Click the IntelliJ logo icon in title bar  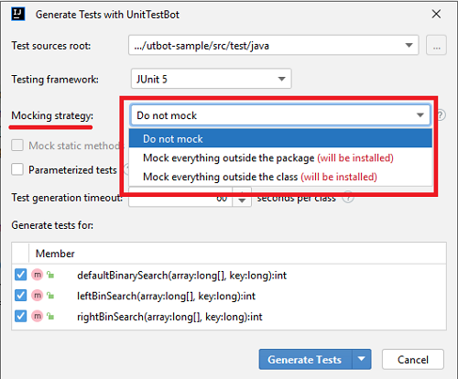17,14
